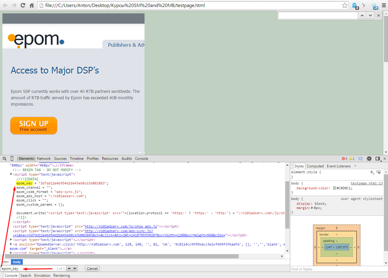The width and height of the screenshot is (388, 278).
Task: Show more sidebar tabs with double chevron
Action: [355, 166]
